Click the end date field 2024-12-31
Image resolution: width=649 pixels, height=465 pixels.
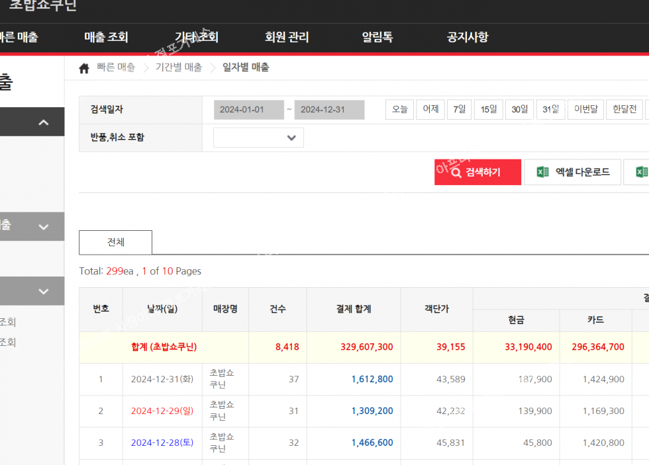pyautogui.click(x=330, y=110)
